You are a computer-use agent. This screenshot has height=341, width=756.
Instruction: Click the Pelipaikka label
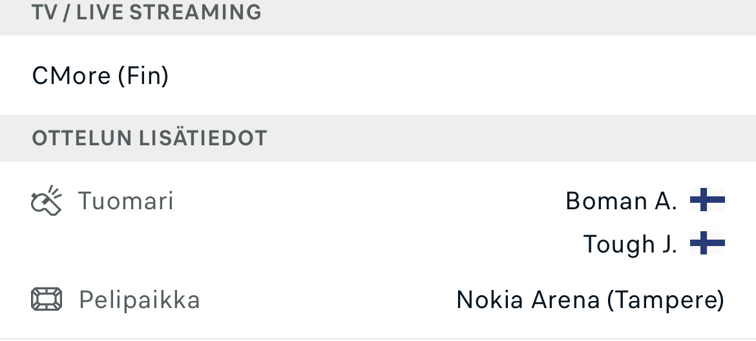(140, 300)
